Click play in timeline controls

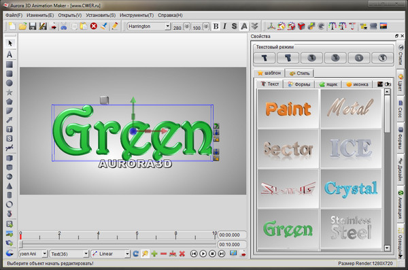pos(203,253)
